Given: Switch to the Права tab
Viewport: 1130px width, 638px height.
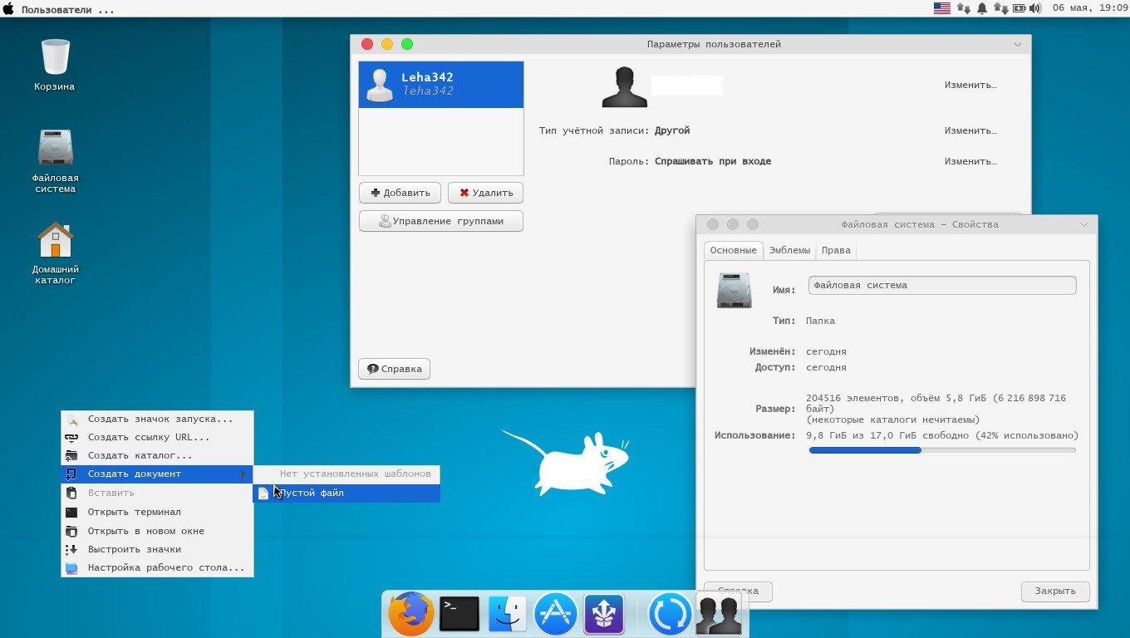Looking at the screenshot, I should point(835,250).
